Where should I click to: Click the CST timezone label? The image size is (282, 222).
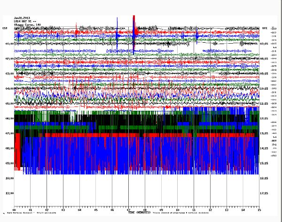coord(5,28)
